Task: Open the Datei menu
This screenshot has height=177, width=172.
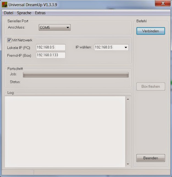Action: (9, 13)
